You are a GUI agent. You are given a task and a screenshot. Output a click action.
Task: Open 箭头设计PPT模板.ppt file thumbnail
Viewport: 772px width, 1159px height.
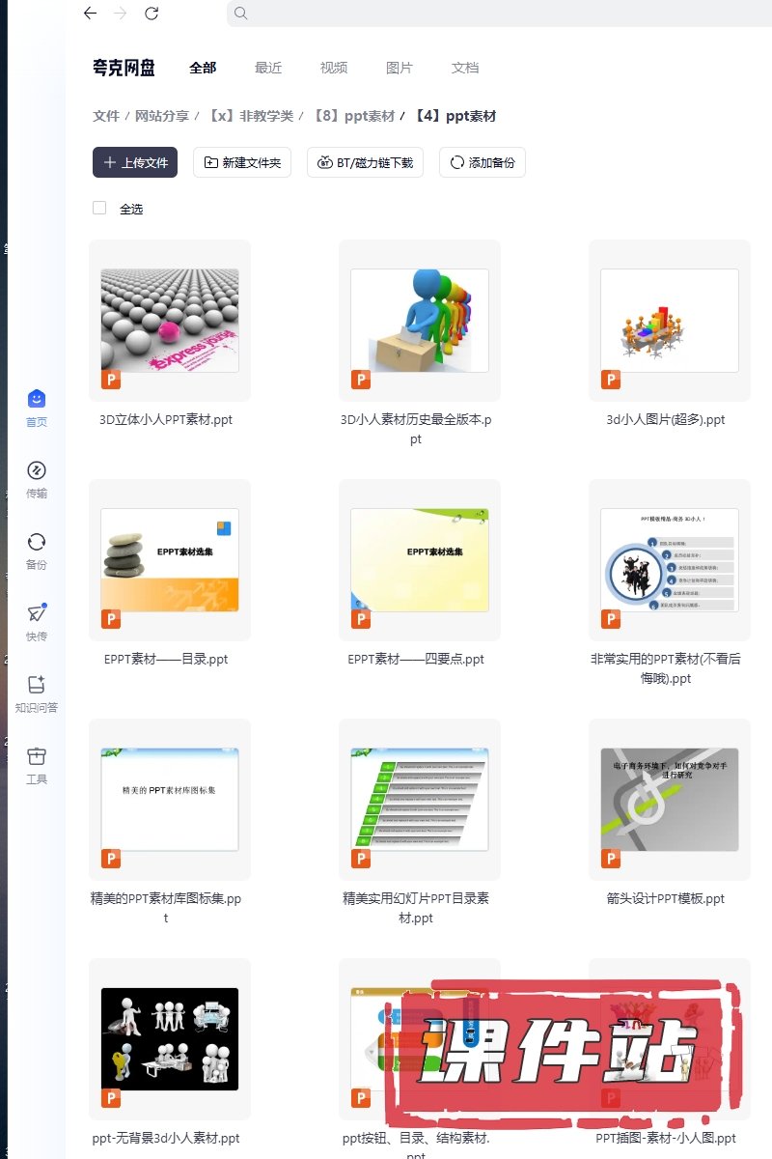[x=669, y=800]
